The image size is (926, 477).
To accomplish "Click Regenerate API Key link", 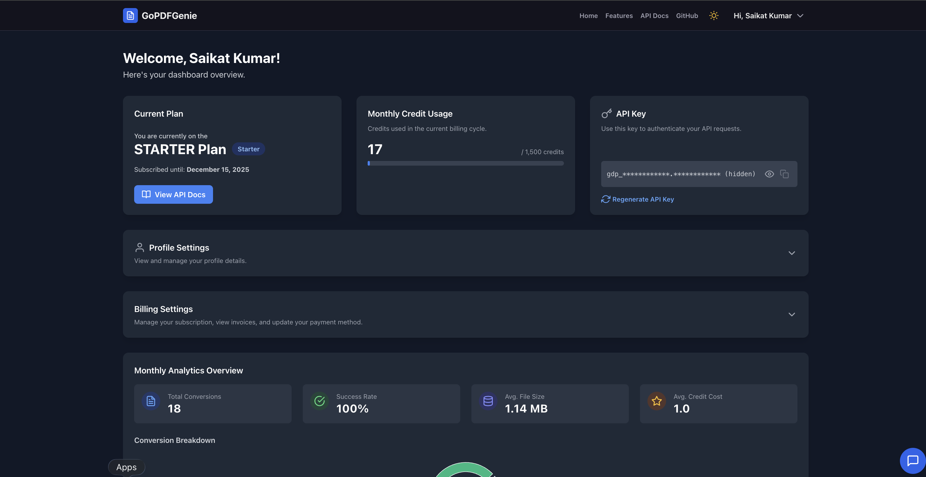I will pos(638,199).
